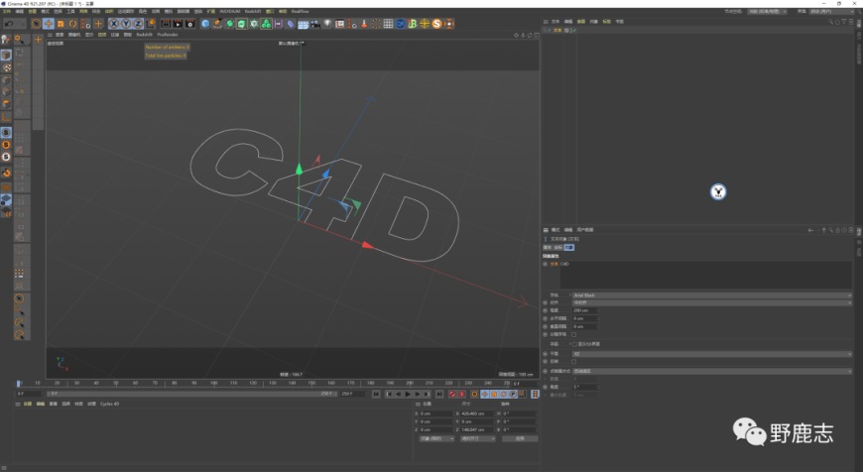The width and height of the screenshot is (863, 472).
Task: Click the grid workplane icon
Action: (x=388, y=24)
